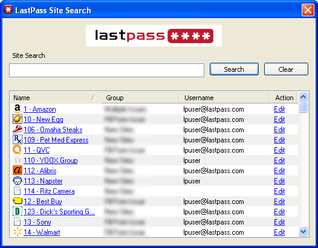Open the 109 - Pet Med Express link
This screenshot has width=318, height=248.
56,140
